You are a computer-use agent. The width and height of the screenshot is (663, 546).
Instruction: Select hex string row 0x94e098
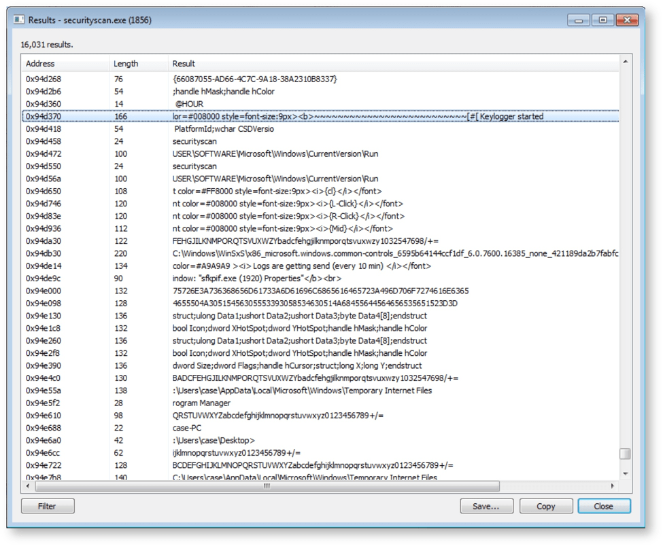click(x=320, y=303)
